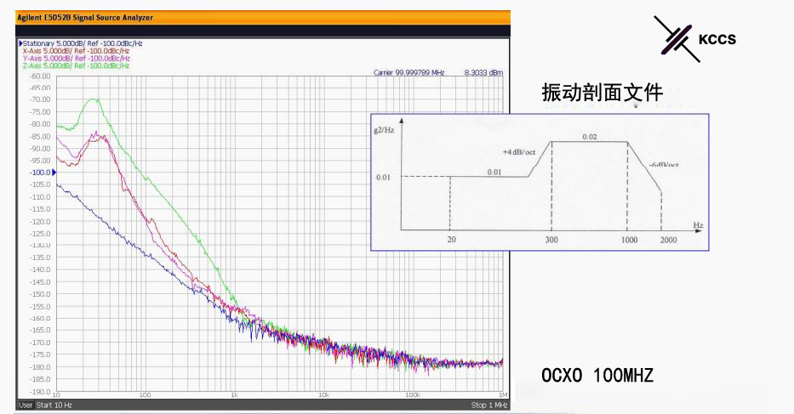Select the Z-Axis trace label
The image size is (794, 414).
[x=76, y=65]
